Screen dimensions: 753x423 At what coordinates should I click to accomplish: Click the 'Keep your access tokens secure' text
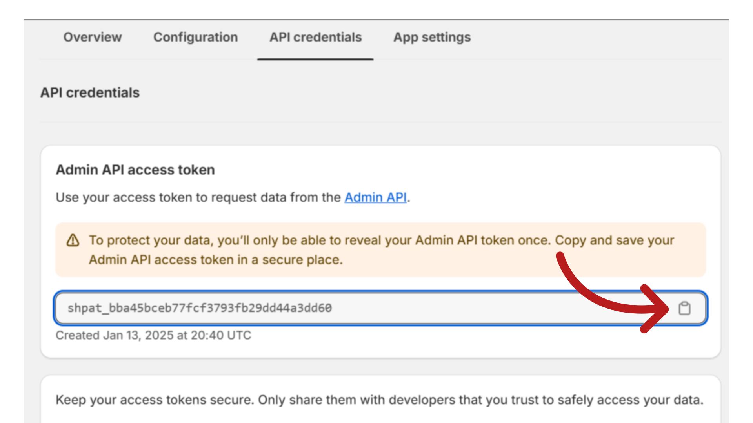point(380,400)
